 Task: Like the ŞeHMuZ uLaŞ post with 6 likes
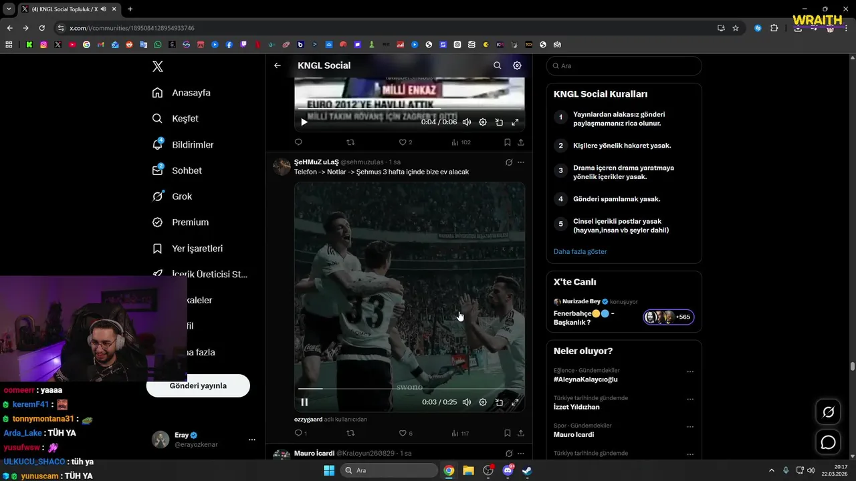click(x=405, y=433)
